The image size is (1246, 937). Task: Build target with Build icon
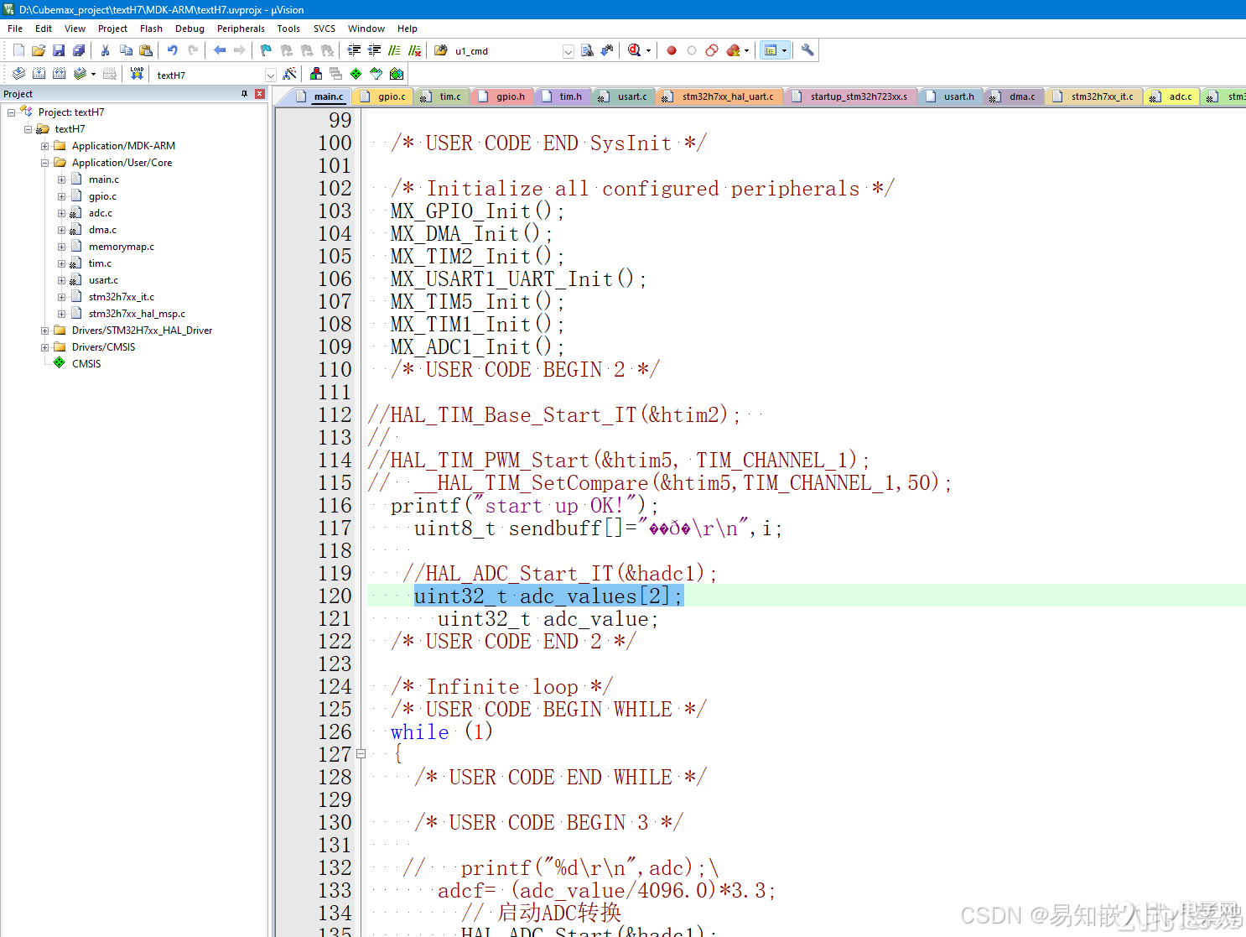39,74
